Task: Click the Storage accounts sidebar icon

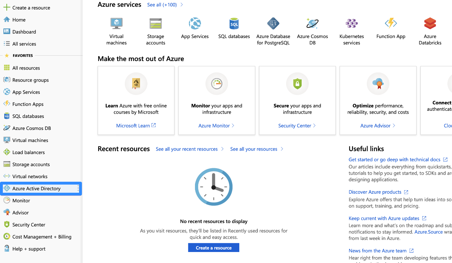Action: point(6,164)
